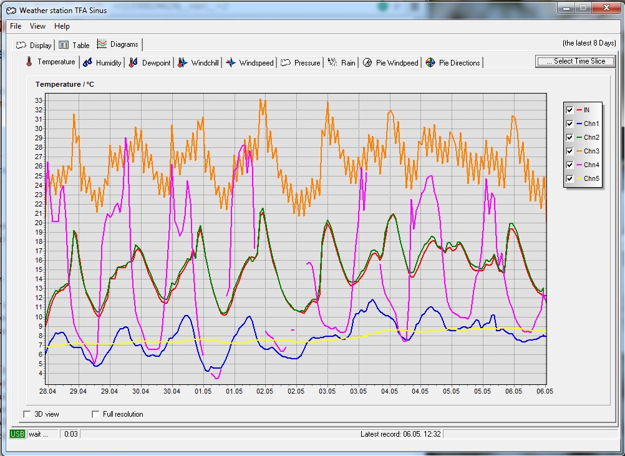Switch to the Display tab

pos(34,45)
